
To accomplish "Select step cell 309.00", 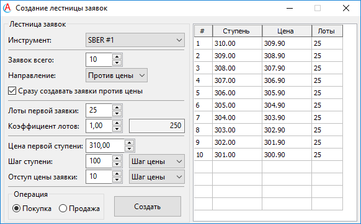I will (x=237, y=56).
